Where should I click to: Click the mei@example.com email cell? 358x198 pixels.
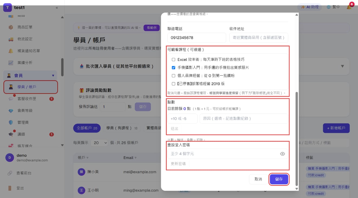[140, 172]
